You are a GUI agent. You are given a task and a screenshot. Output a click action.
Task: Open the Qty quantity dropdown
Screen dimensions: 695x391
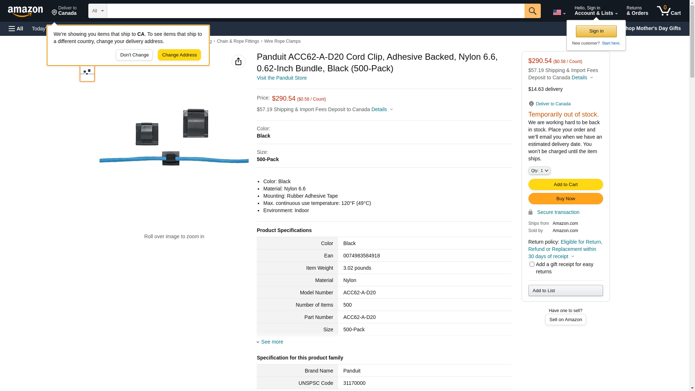point(539,171)
